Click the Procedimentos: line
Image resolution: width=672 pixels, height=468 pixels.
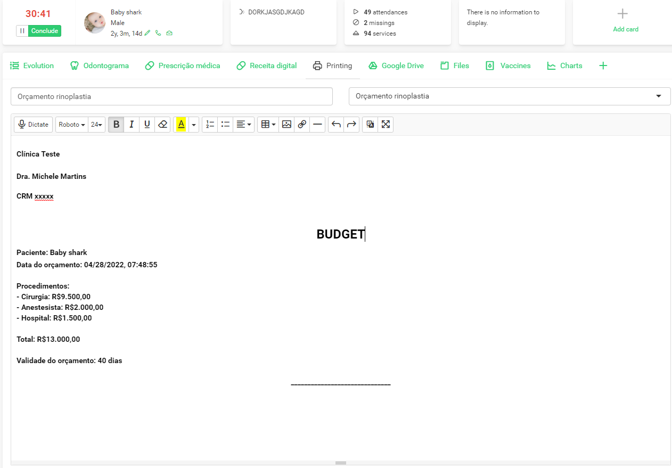[43, 286]
